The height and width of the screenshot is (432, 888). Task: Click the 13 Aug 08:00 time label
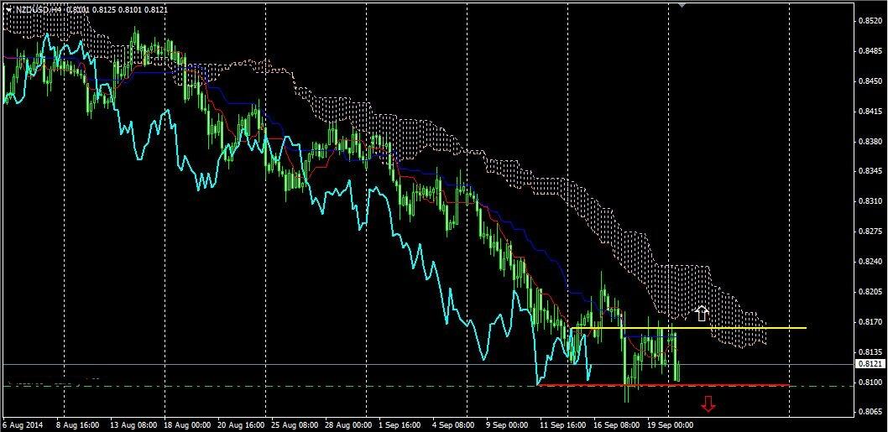[135, 424]
